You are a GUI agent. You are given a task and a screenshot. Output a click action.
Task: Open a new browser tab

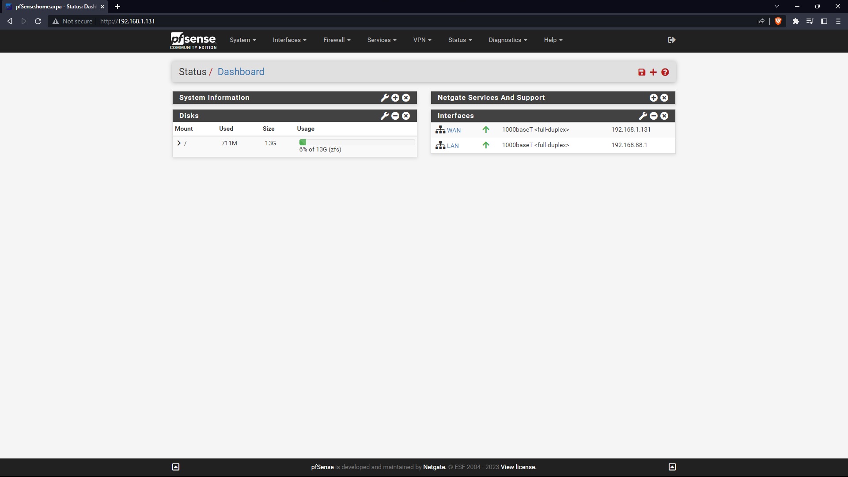(x=117, y=7)
